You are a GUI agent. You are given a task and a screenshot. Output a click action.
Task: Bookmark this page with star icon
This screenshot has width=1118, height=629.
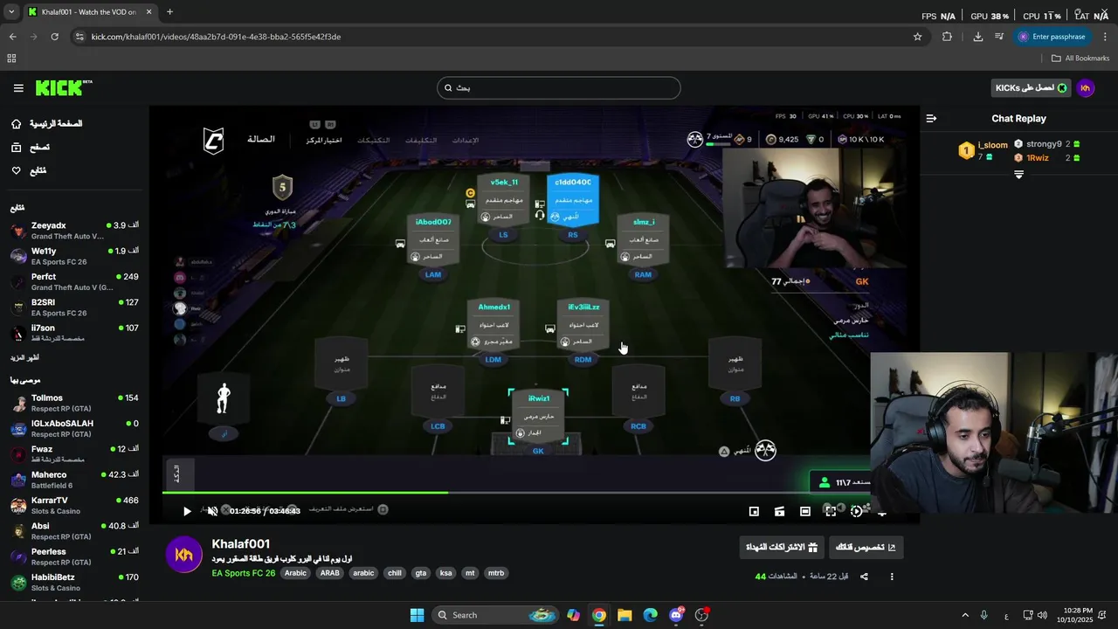pyautogui.click(x=917, y=37)
